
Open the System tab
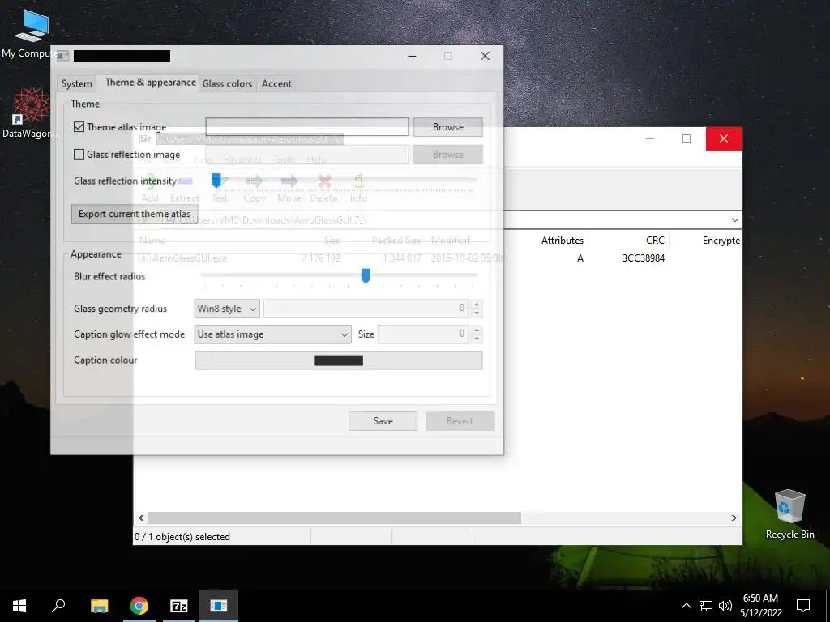pos(77,83)
